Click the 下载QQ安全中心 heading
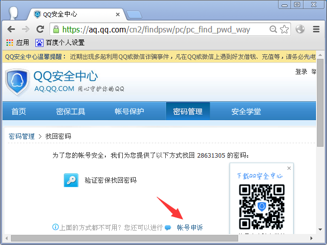Image resolution: width=327 pixels, height=245 pixels. click(x=260, y=176)
